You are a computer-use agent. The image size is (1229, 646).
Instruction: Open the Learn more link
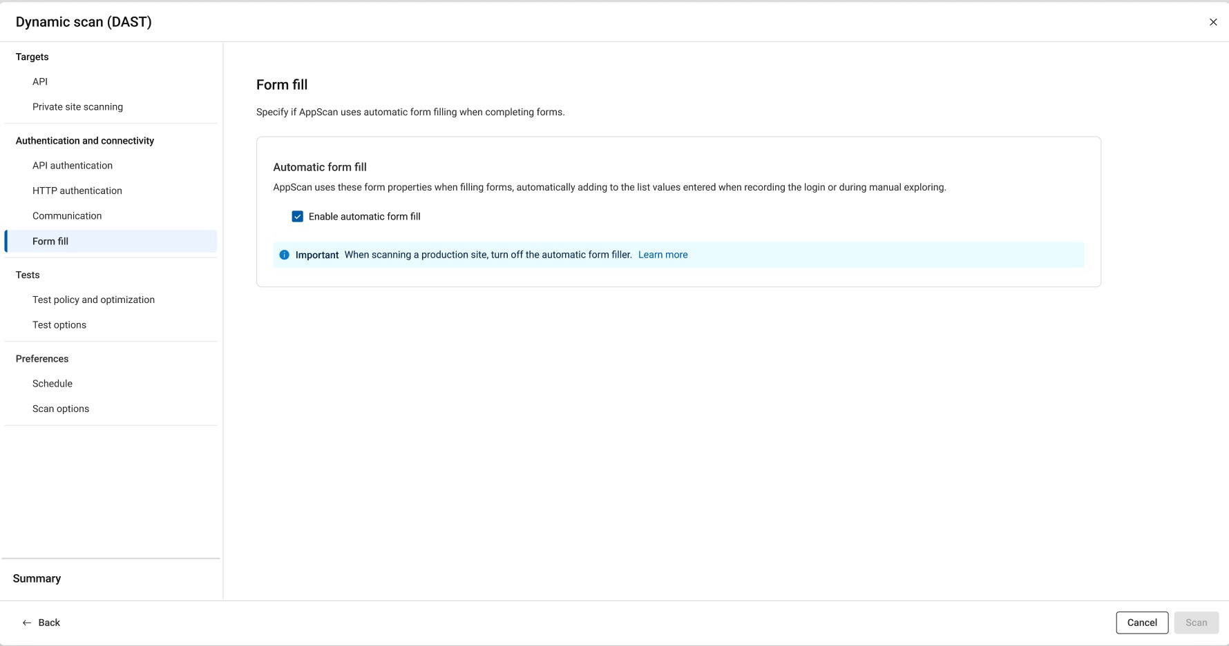pyautogui.click(x=663, y=254)
